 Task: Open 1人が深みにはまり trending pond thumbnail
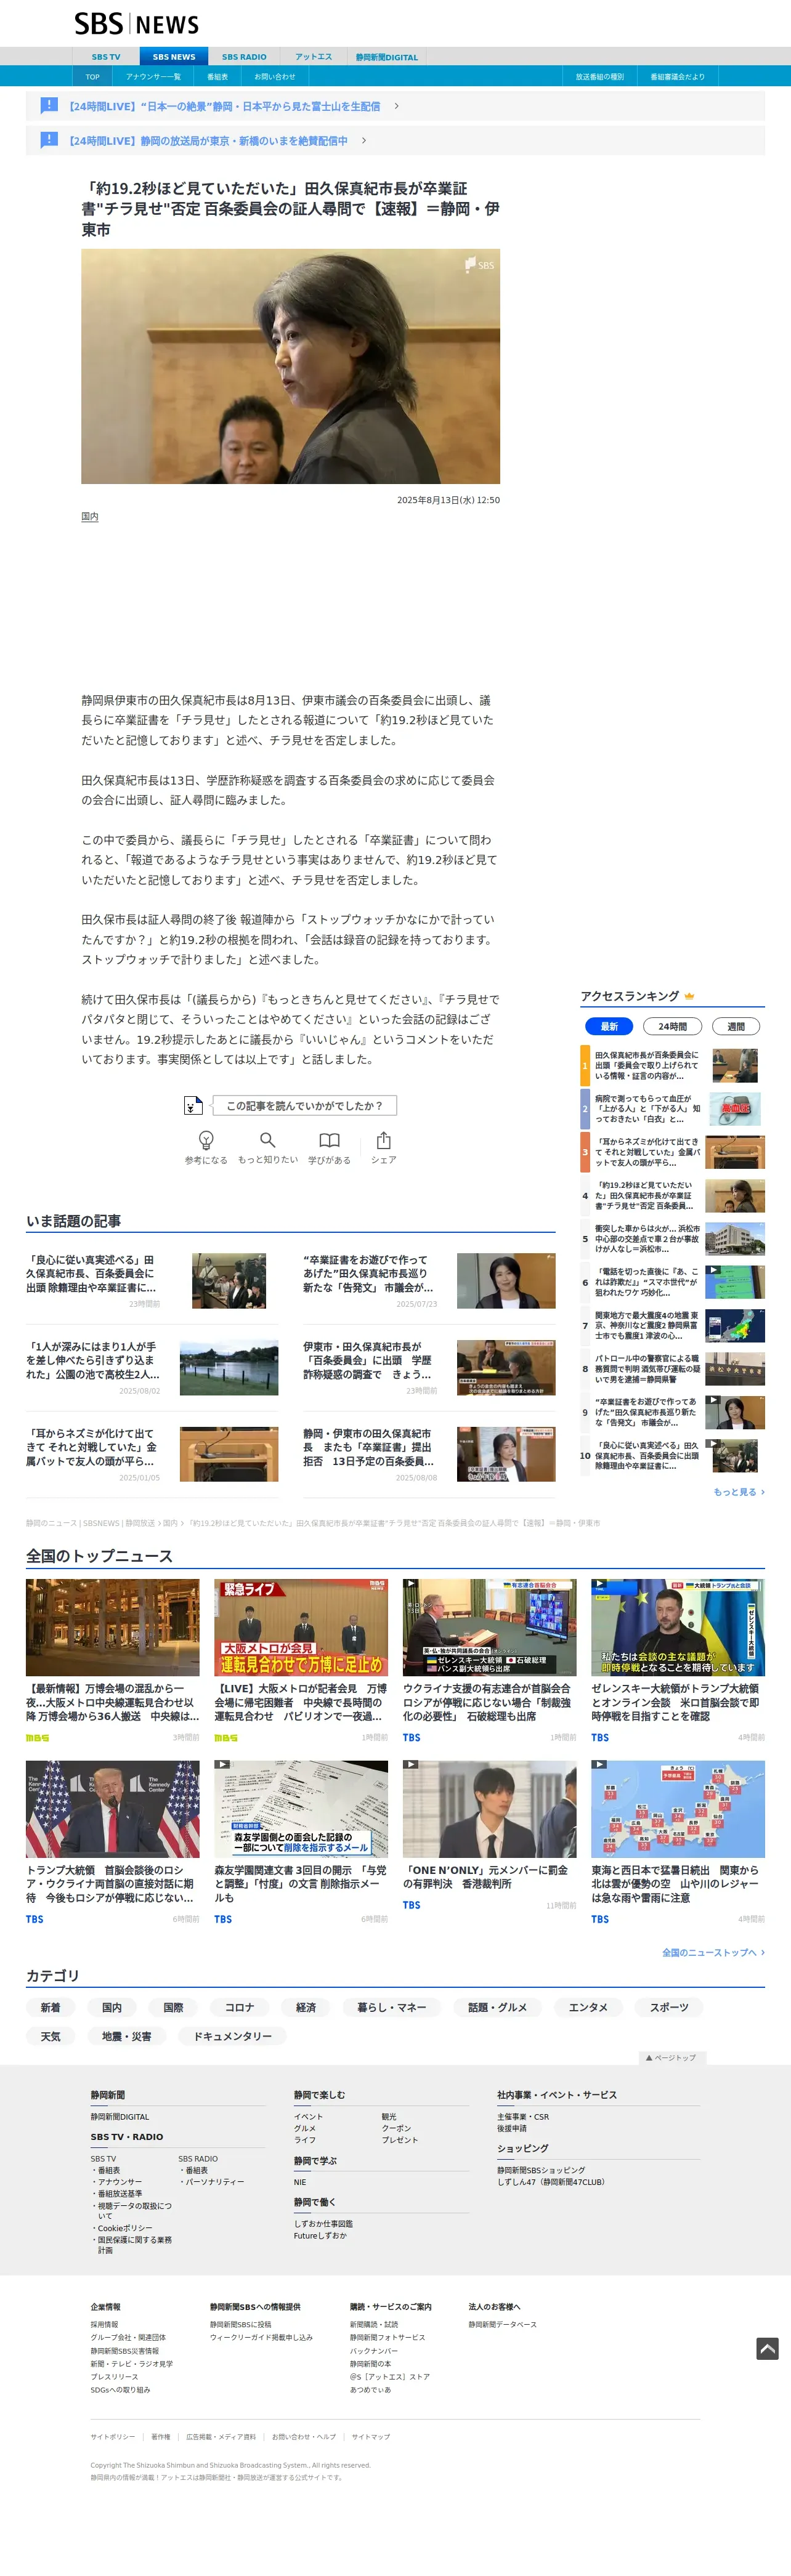pyautogui.click(x=229, y=1367)
